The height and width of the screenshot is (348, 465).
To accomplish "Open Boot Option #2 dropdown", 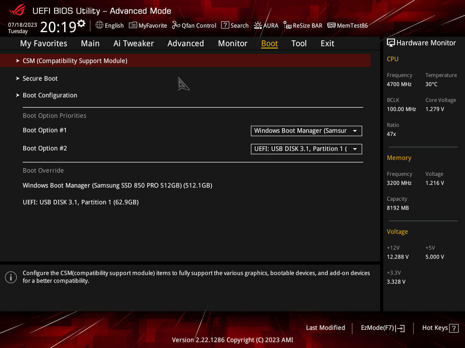I will [307, 149].
